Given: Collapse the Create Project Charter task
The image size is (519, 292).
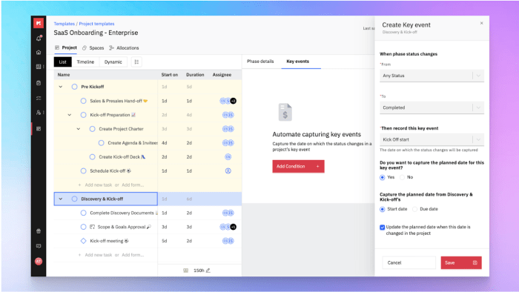Looking at the screenshot, I should 79,129.
